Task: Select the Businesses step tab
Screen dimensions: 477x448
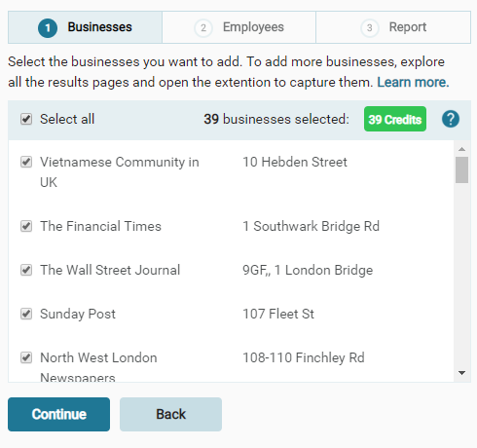Action: (x=85, y=27)
